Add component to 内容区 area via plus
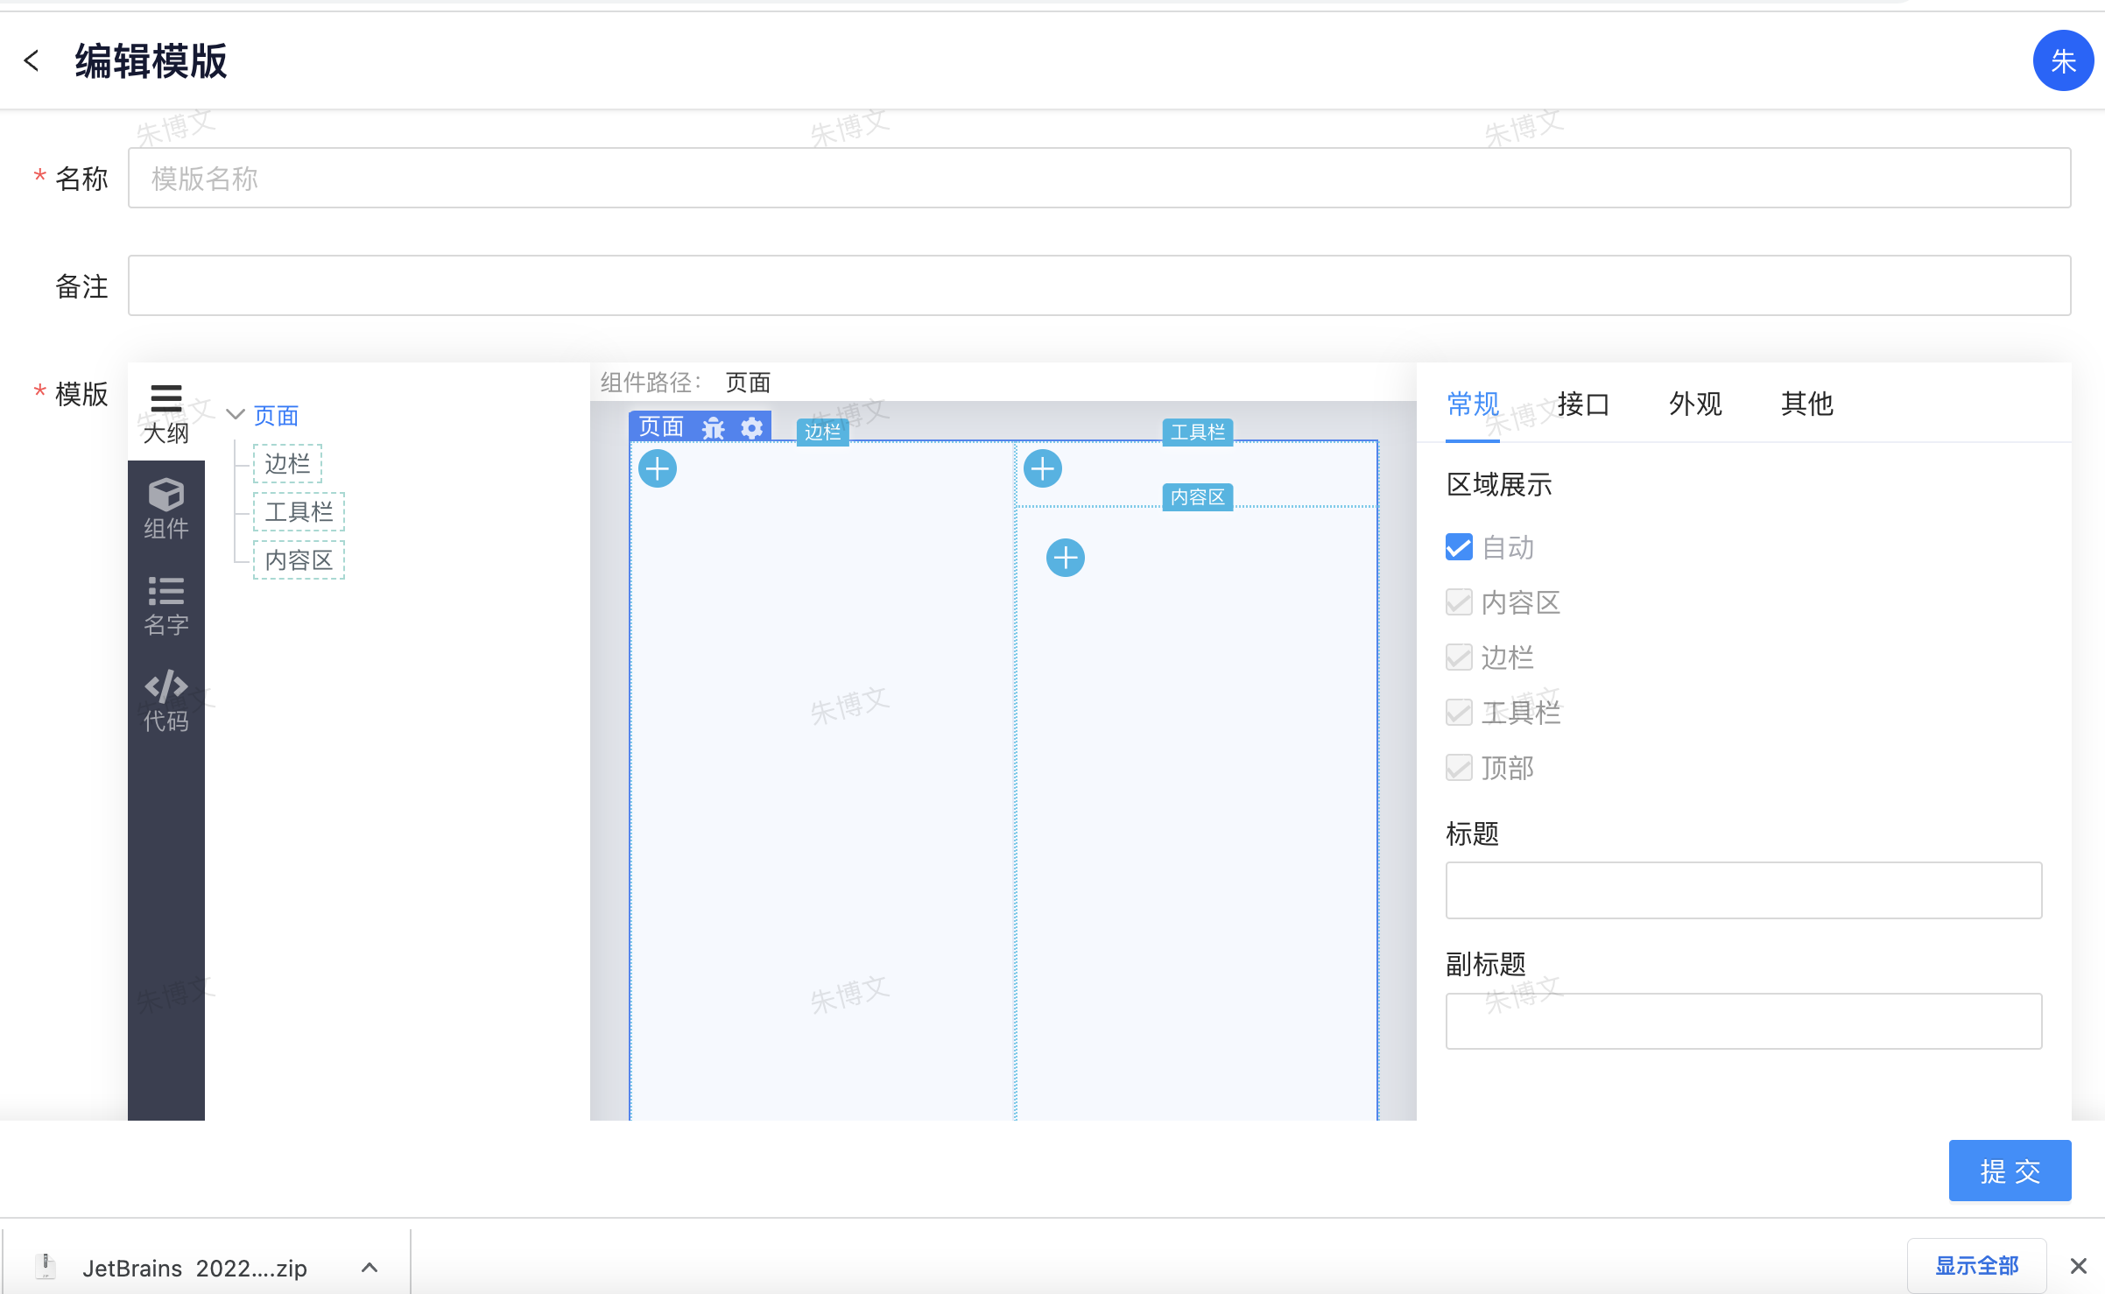 click(x=1066, y=558)
